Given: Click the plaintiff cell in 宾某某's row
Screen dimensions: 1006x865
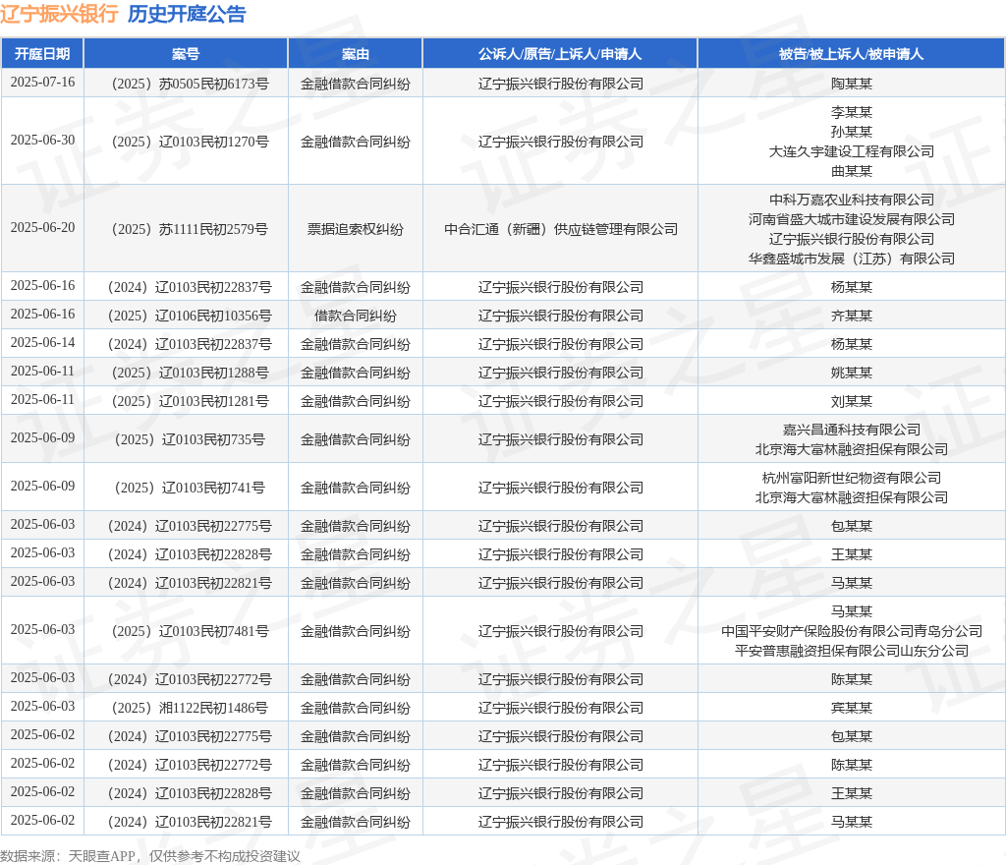Looking at the screenshot, I should tap(561, 708).
